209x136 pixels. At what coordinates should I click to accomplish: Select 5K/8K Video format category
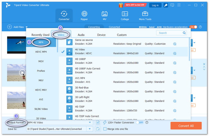pyautogui.click(x=41, y=109)
